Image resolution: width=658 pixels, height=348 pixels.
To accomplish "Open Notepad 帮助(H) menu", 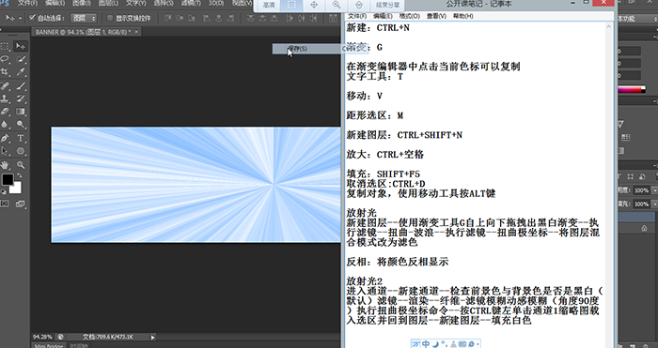I will coord(463,16).
